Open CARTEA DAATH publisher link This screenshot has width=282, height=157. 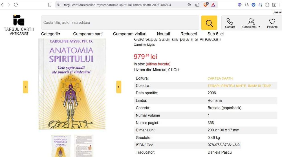pyautogui.click(x=220, y=78)
